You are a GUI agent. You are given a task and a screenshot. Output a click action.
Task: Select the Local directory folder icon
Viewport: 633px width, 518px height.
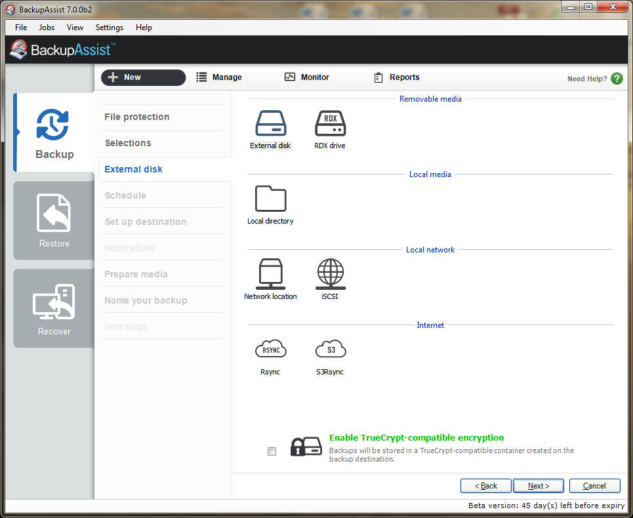coord(270,199)
